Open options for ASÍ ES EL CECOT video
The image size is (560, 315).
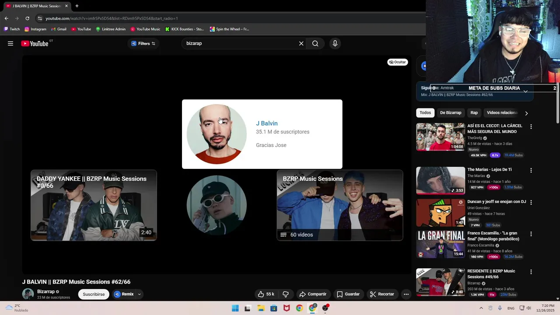[x=531, y=127]
